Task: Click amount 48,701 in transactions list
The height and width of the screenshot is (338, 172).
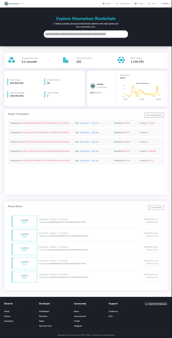Action: (150, 160)
